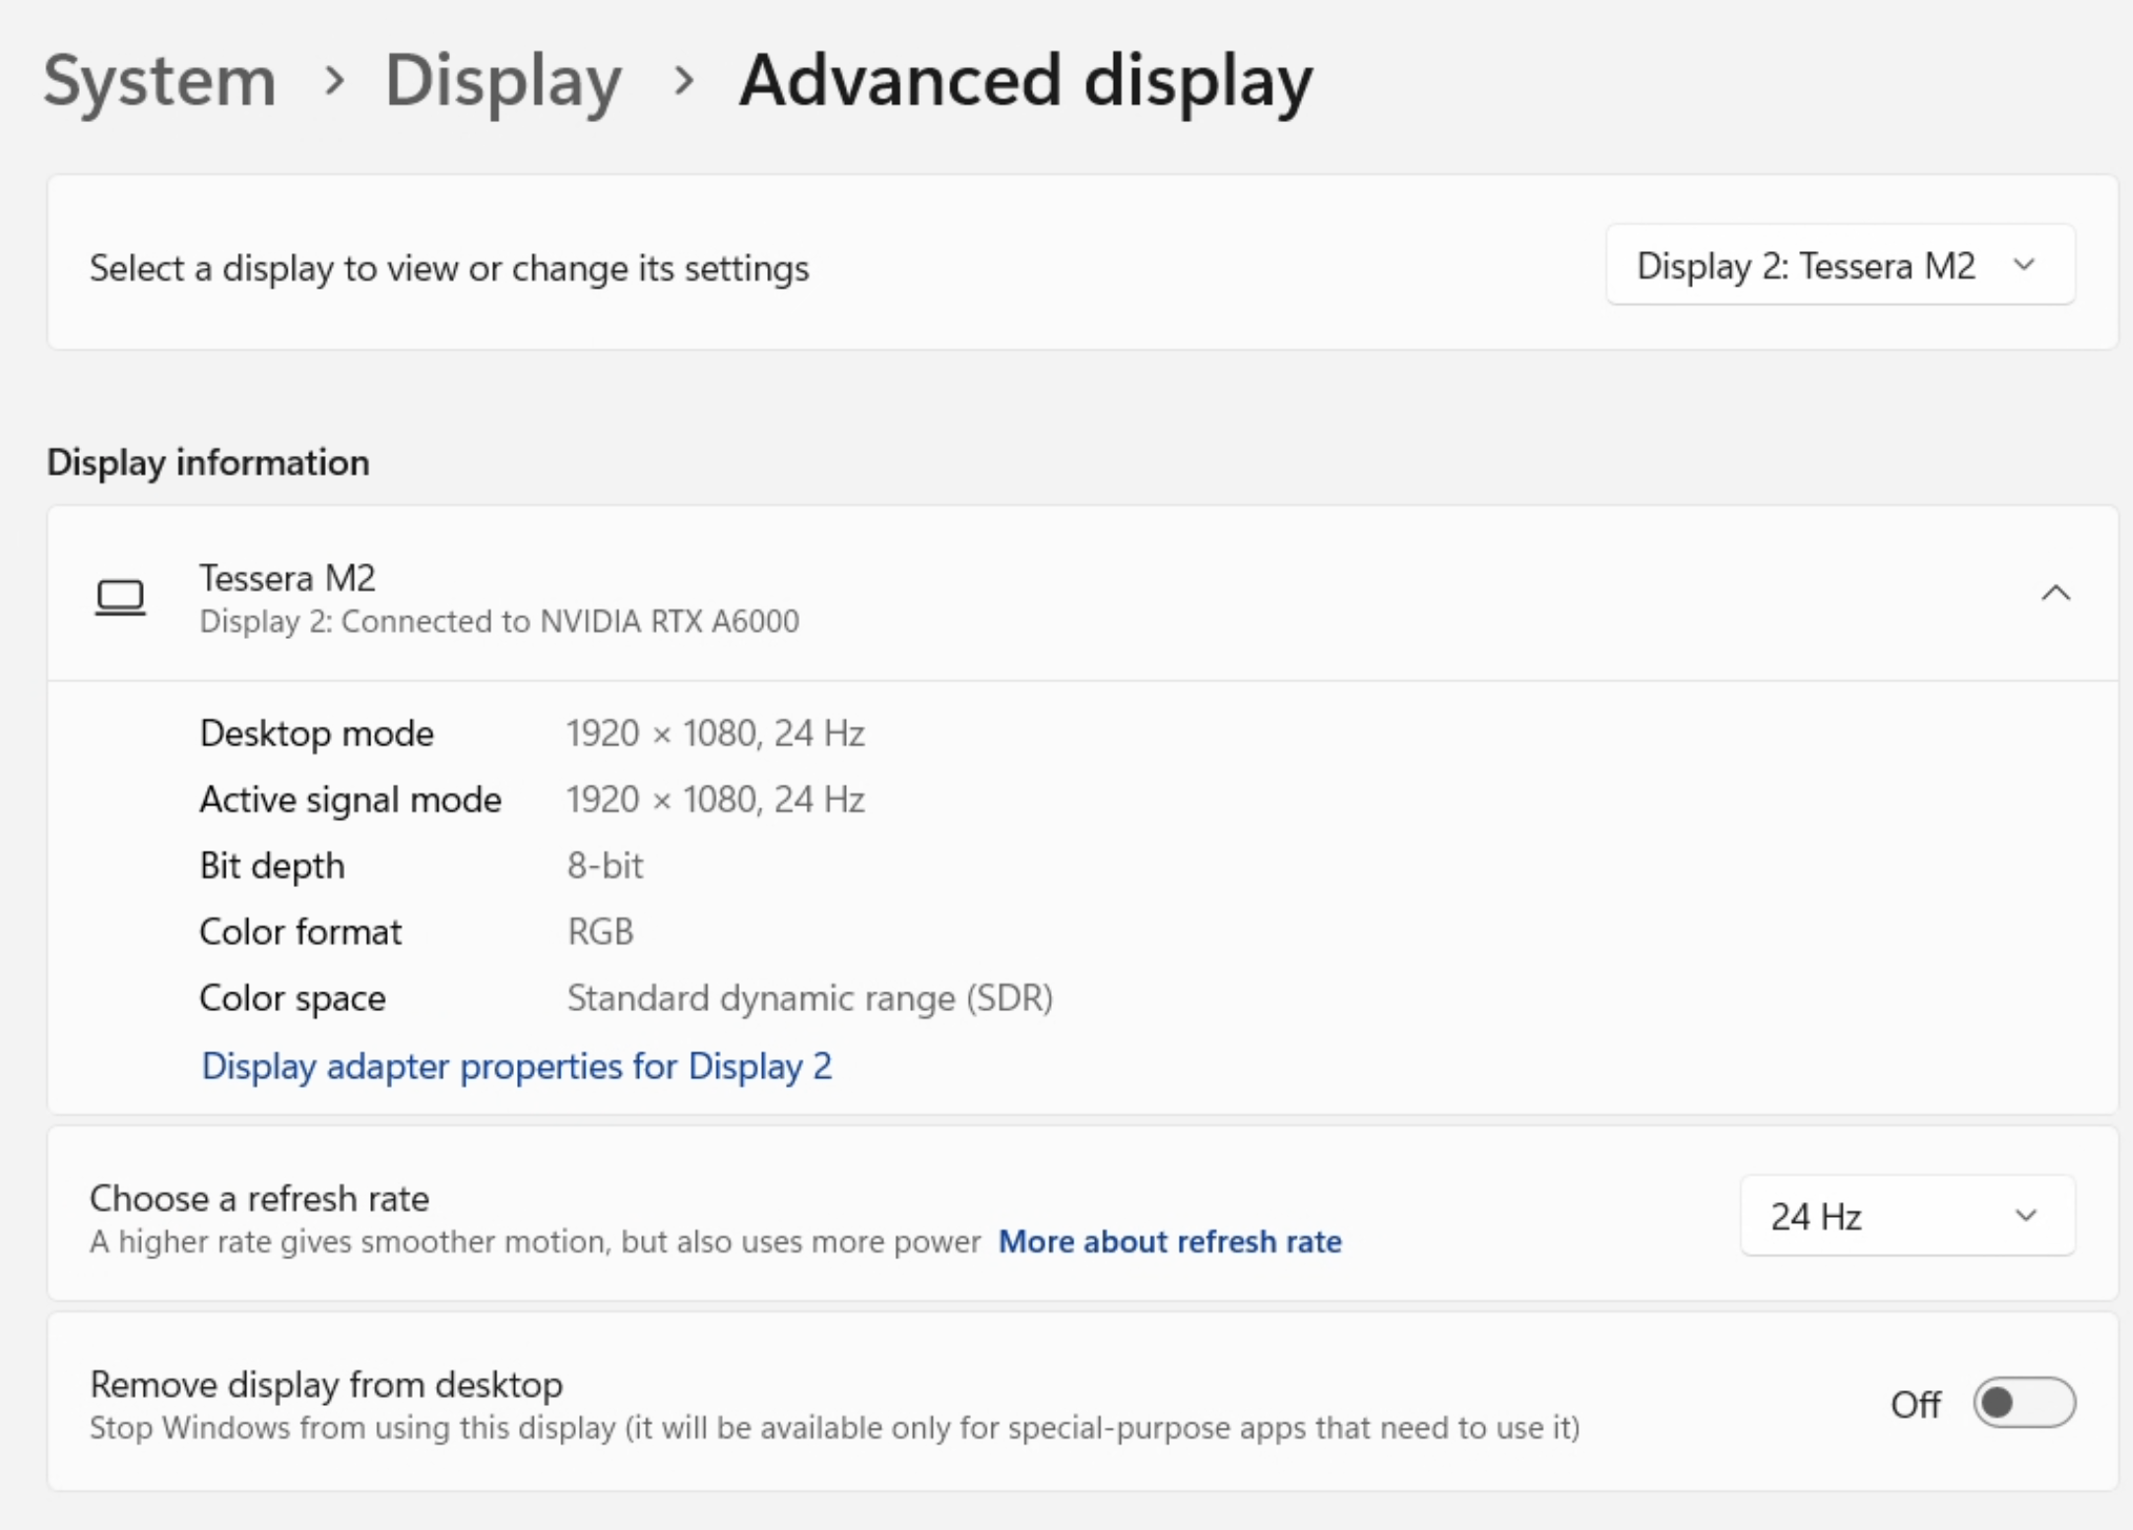
Task: Click the chevron before Advanced display
Action: [x=683, y=81]
